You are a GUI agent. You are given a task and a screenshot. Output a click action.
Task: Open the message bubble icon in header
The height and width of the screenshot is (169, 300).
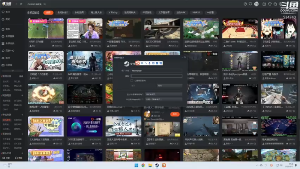[275, 4]
